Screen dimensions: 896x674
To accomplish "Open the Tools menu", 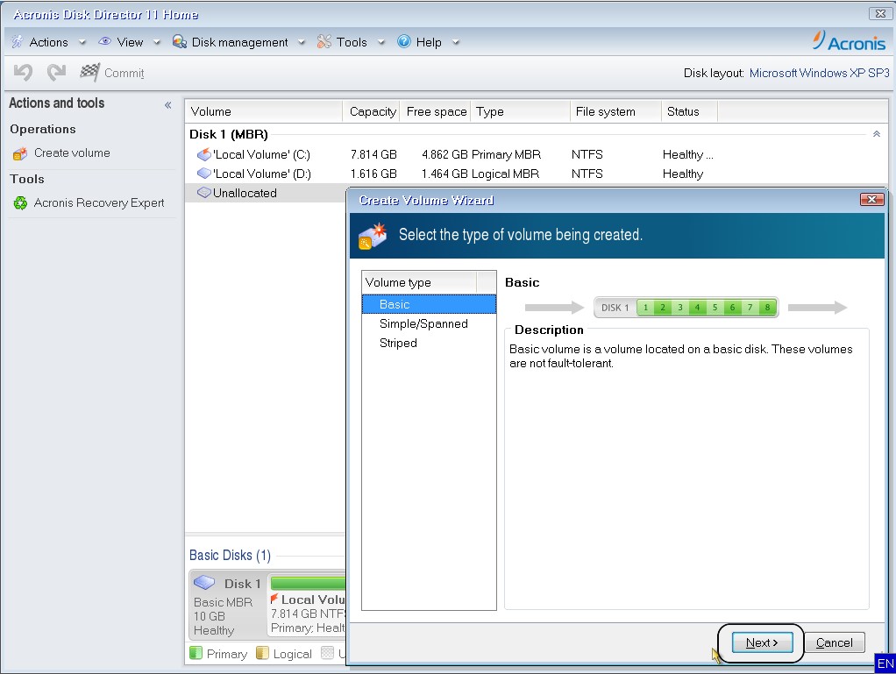I will click(x=351, y=42).
